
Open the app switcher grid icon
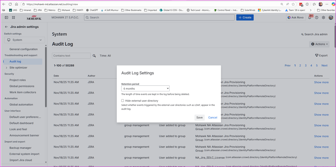(13, 17)
